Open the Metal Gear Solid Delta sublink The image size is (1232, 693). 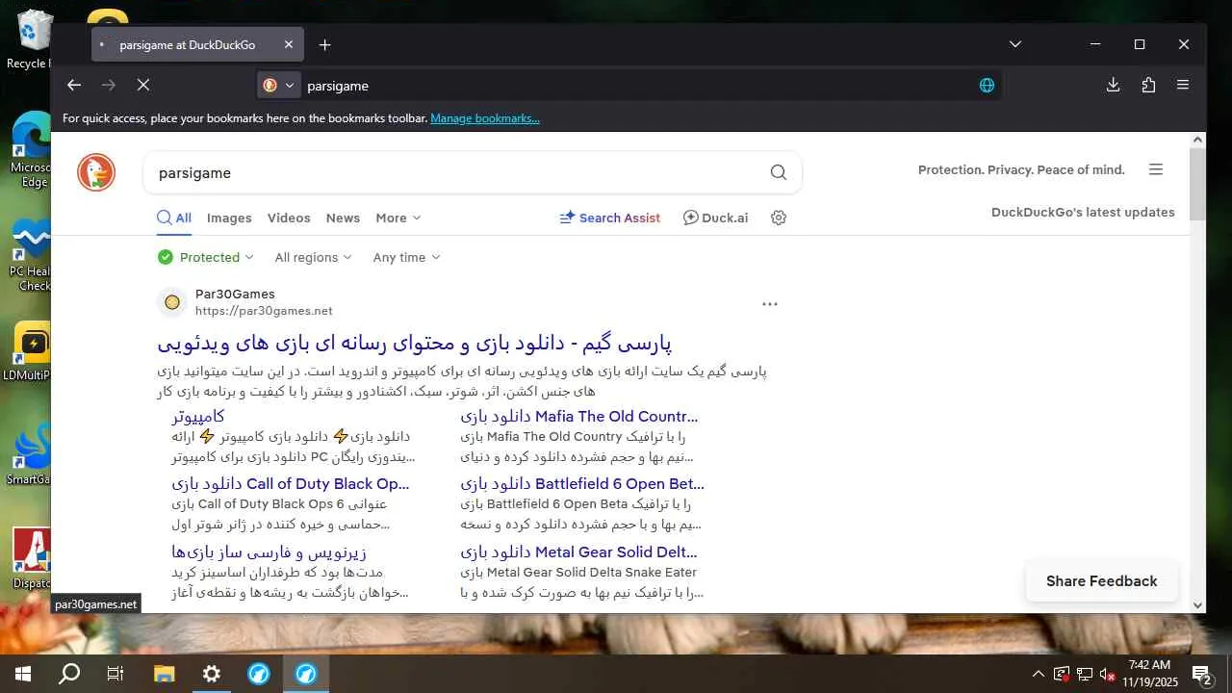click(578, 552)
